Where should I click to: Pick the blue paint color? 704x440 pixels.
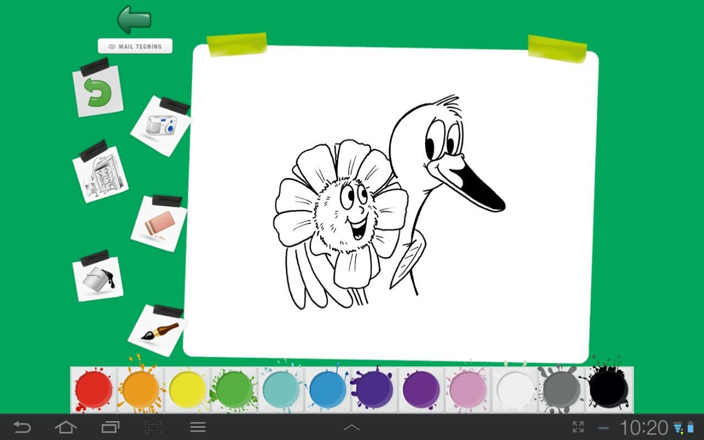pos(327,389)
